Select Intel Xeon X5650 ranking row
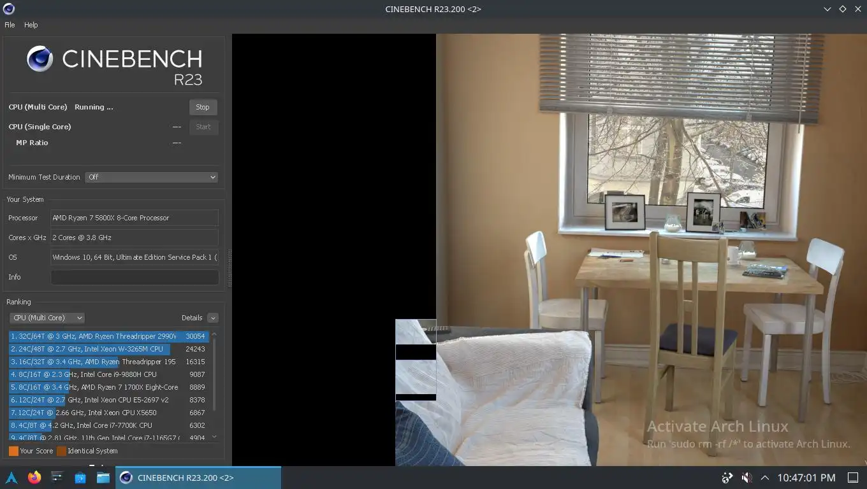 [108, 413]
